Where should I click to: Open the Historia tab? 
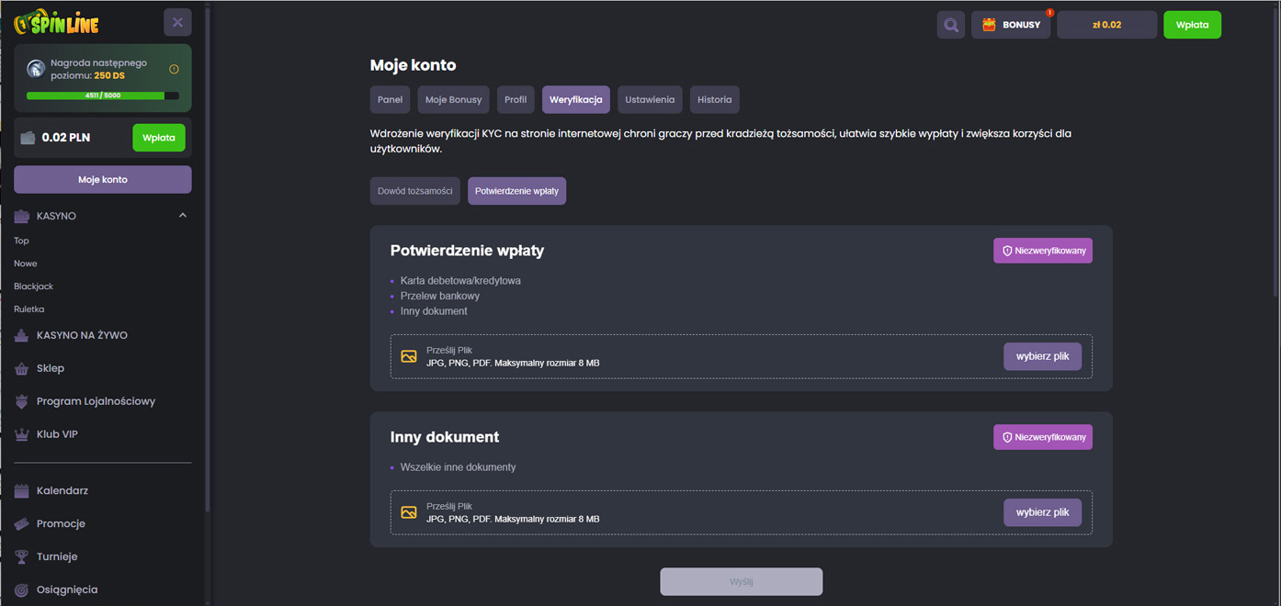point(714,100)
